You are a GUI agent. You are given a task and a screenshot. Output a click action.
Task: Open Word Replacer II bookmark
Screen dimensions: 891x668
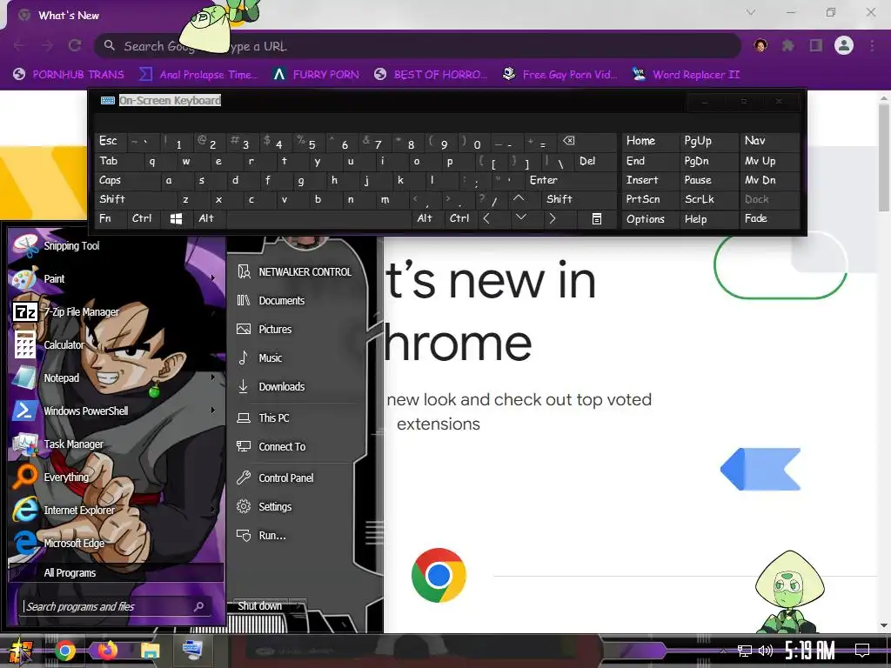click(x=687, y=75)
